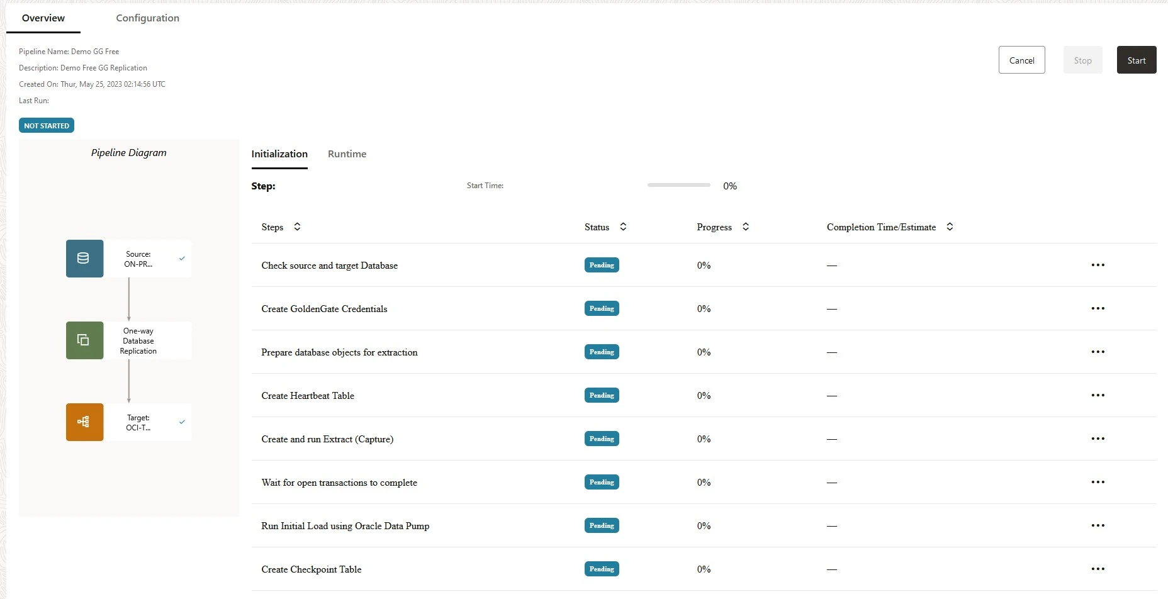This screenshot has width=1168, height=599.
Task: Open actions menu for Check source and target Database
Action: coord(1098,265)
